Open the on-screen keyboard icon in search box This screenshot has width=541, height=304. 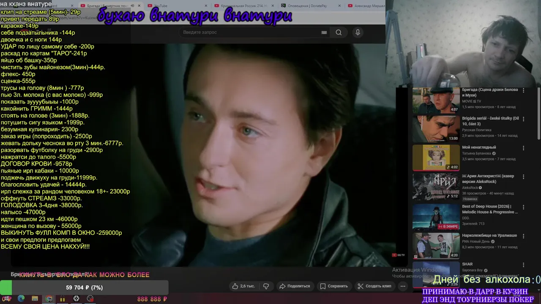[324, 33]
